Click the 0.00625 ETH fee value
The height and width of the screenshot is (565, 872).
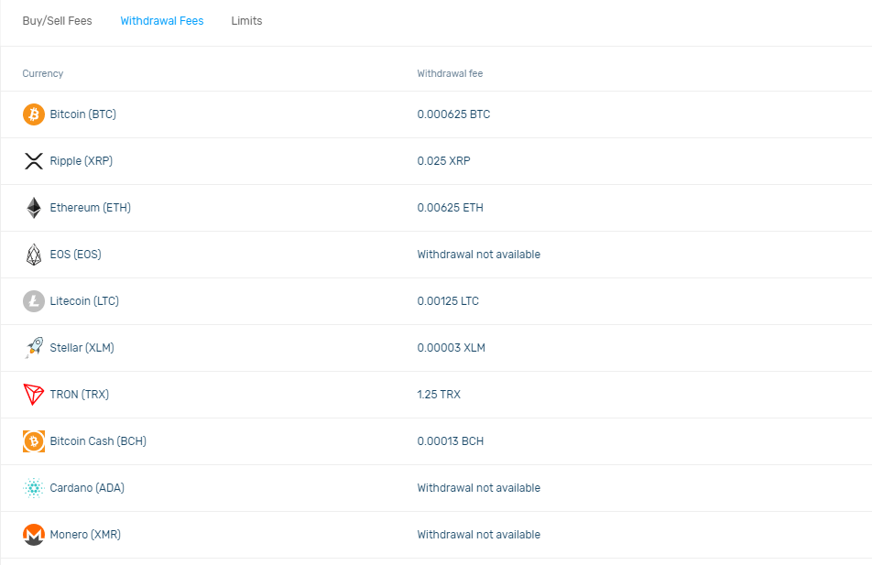451,208
